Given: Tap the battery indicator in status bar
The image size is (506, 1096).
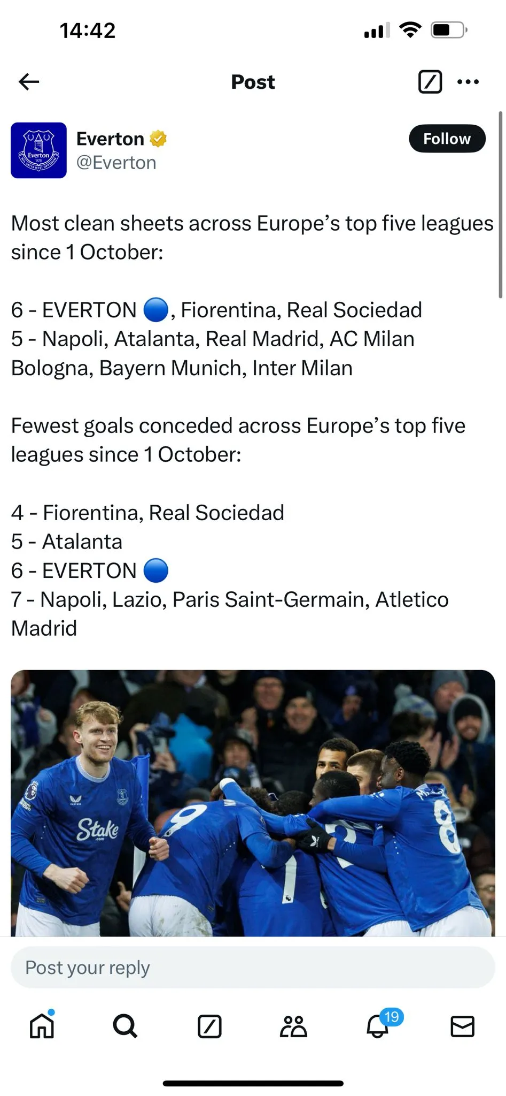Looking at the screenshot, I should pos(449,30).
